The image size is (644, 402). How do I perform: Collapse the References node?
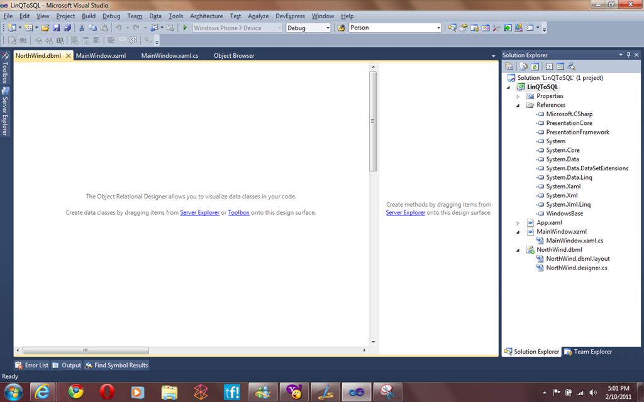[518, 106]
